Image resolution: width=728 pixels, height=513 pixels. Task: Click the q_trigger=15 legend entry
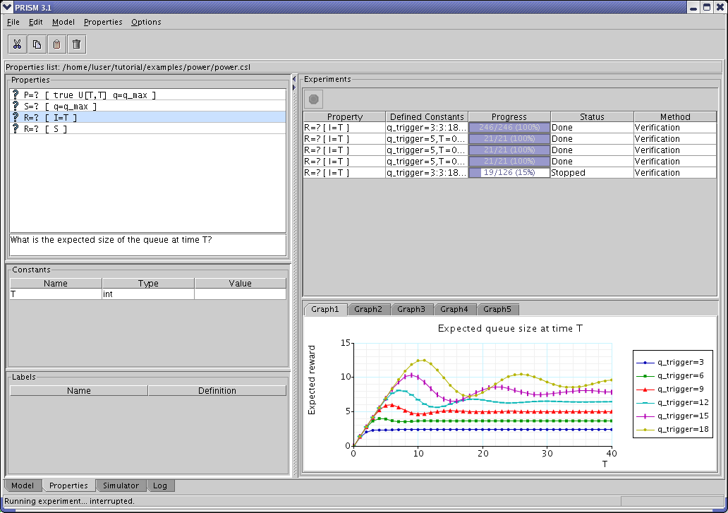673,416
